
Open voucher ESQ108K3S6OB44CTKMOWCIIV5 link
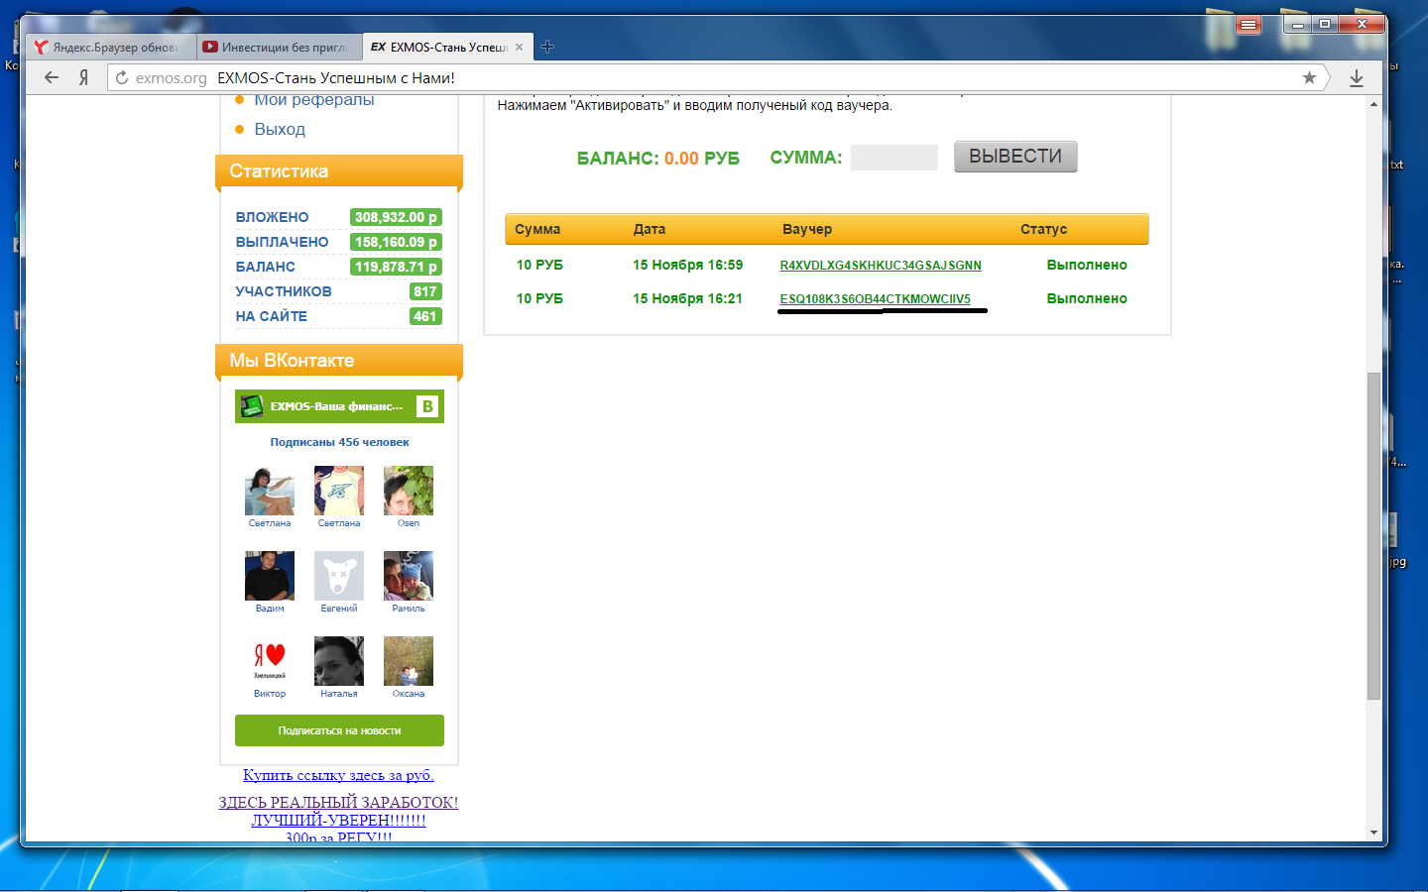point(875,299)
